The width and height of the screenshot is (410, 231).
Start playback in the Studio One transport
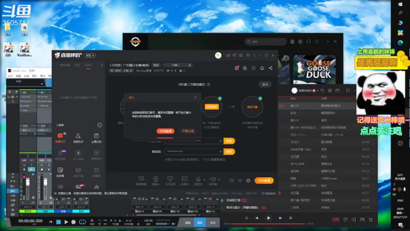pyautogui.click(x=66, y=222)
